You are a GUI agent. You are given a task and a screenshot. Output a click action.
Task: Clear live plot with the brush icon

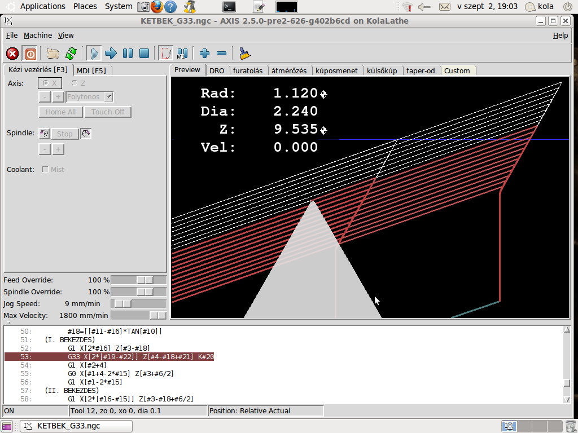pos(244,54)
